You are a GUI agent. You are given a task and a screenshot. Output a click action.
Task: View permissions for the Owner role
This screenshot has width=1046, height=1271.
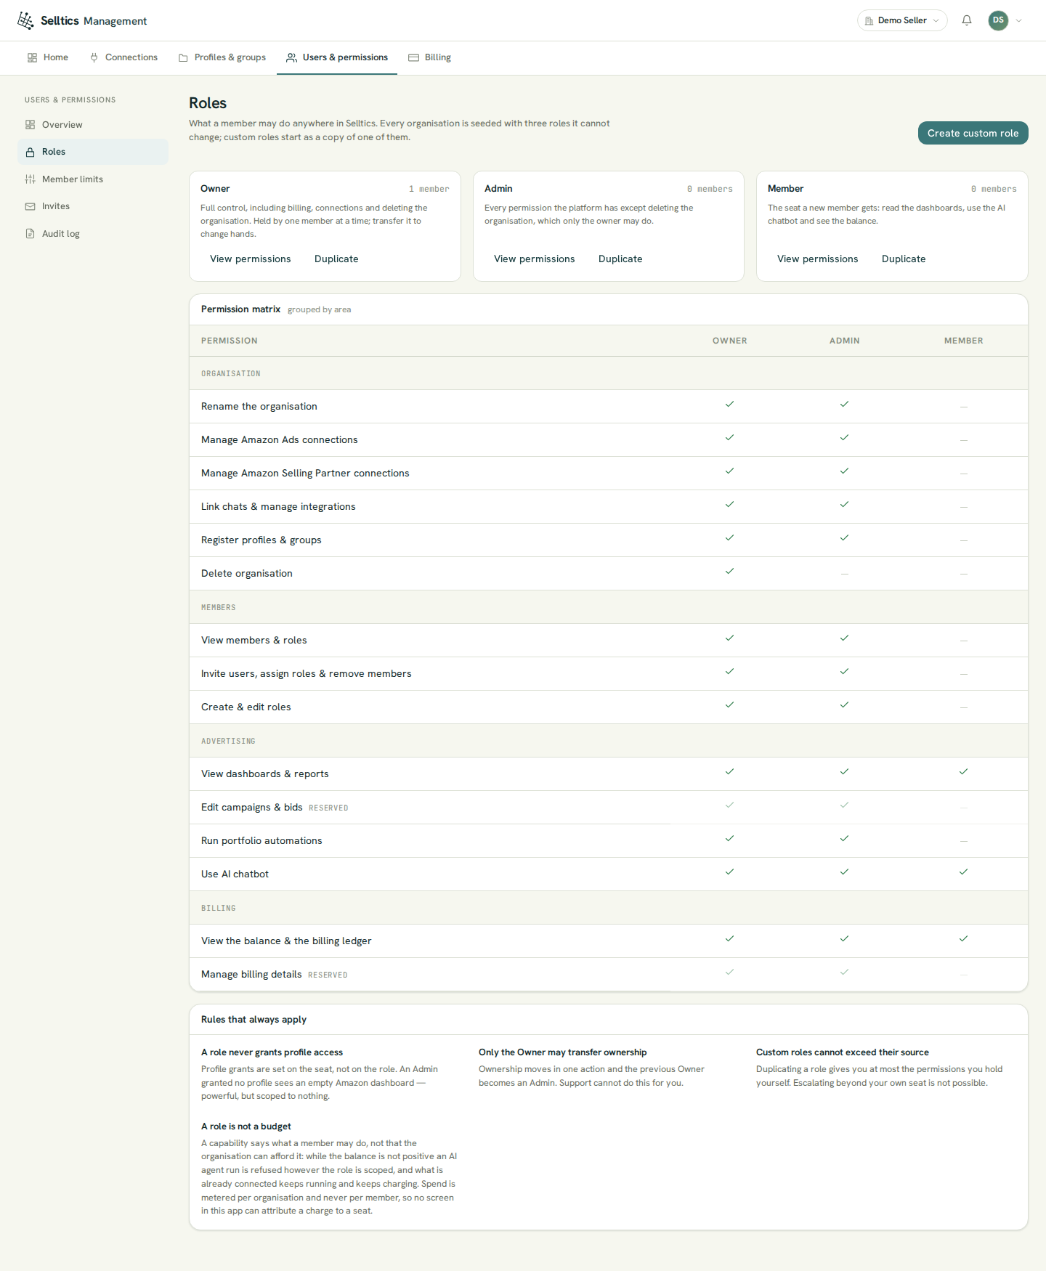click(251, 259)
